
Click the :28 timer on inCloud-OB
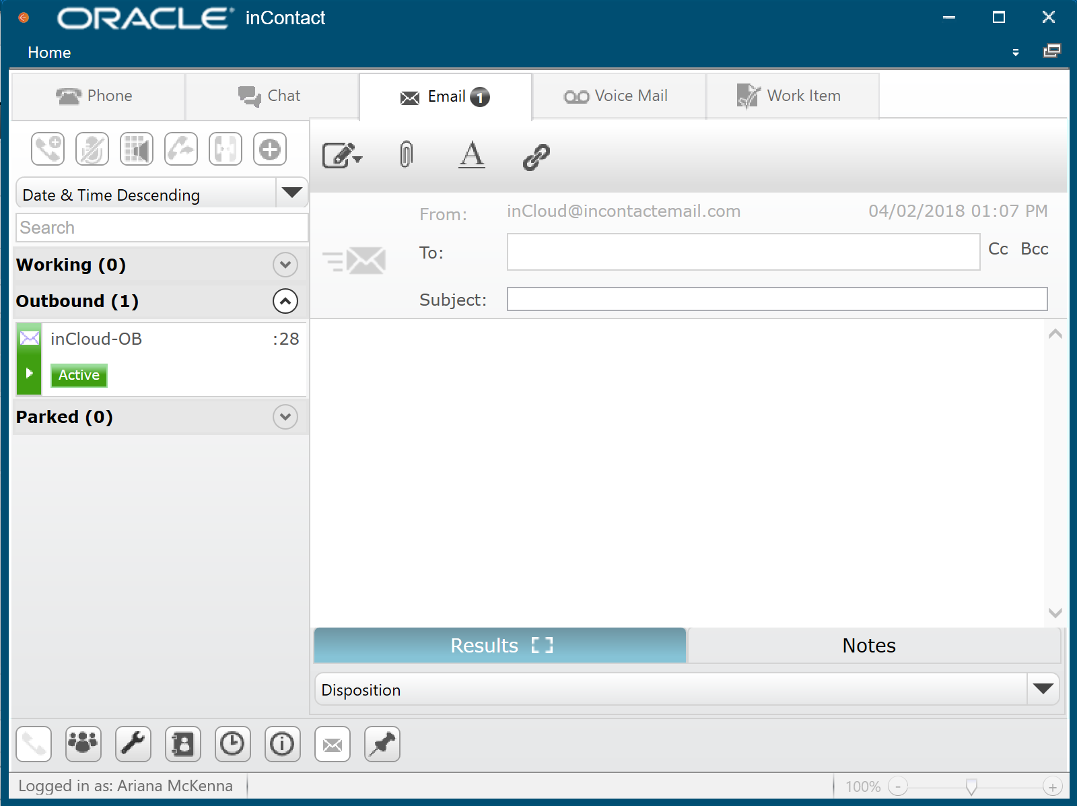pos(286,339)
